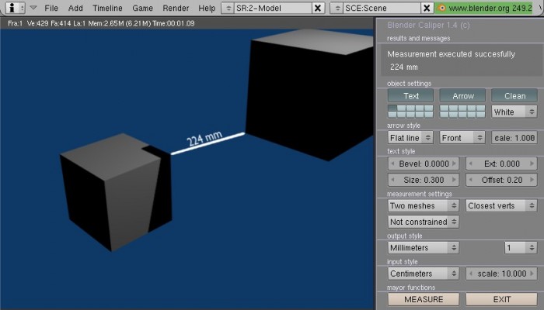Open the White color dropdown
This screenshot has height=310, width=544.
(514, 112)
